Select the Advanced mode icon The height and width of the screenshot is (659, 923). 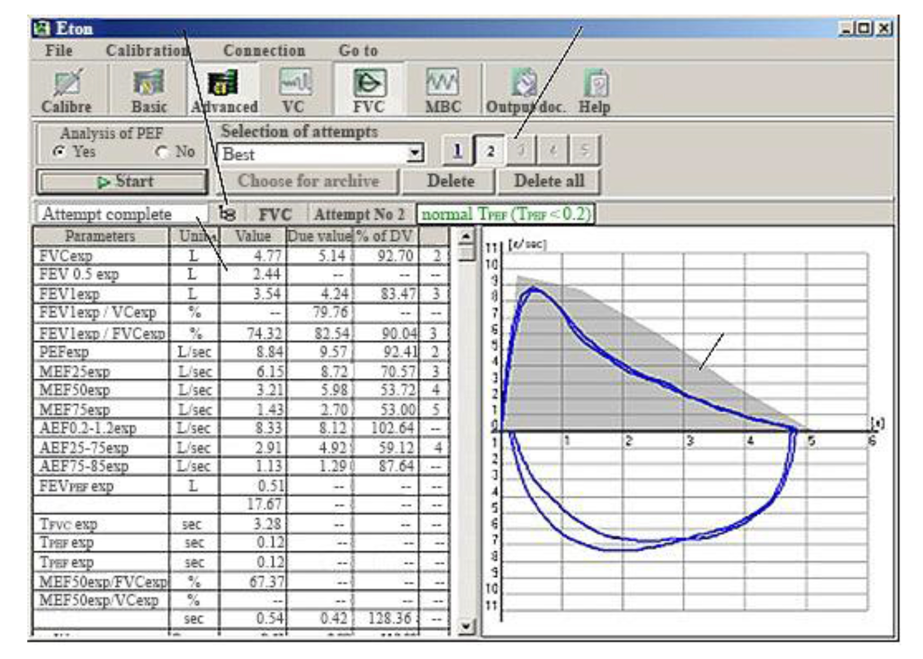[224, 90]
